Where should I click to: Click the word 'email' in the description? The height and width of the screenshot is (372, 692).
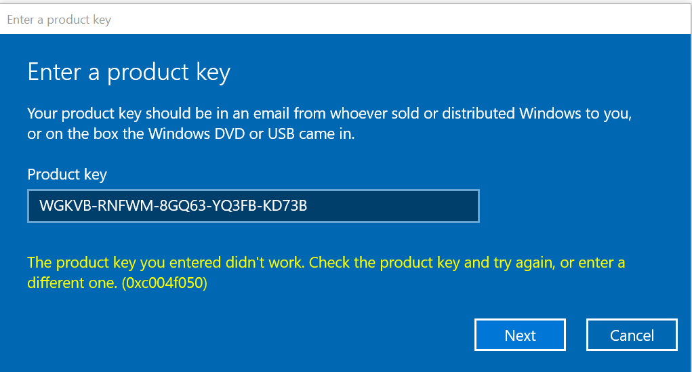271,113
